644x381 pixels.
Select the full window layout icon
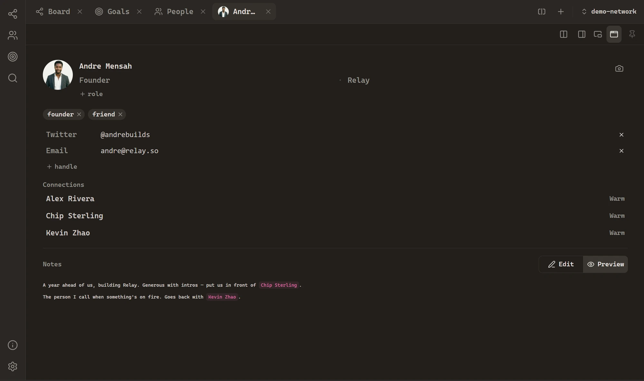point(614,34)
